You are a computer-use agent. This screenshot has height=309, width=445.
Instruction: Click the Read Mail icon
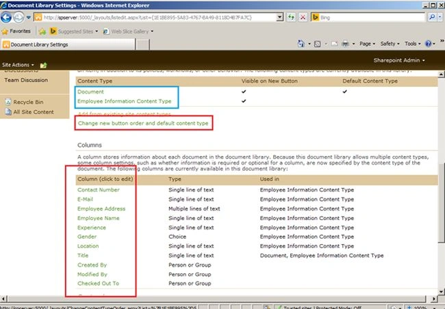(x=334, y=44)
